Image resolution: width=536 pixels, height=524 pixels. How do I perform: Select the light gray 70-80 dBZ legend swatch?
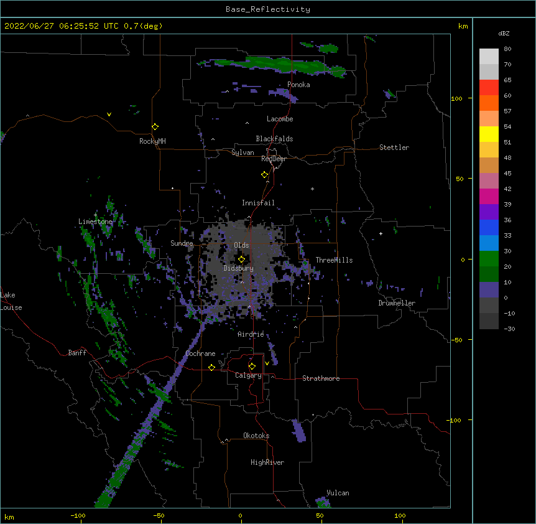coord(489,57)
